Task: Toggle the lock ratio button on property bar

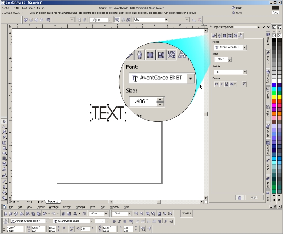Action: coord(64,228)
